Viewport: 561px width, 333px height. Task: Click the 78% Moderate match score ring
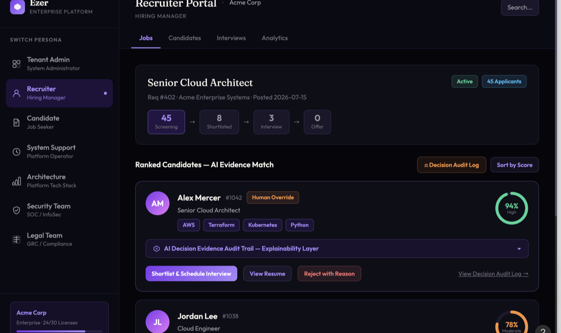pyautogui.click(x=512, y=322)
